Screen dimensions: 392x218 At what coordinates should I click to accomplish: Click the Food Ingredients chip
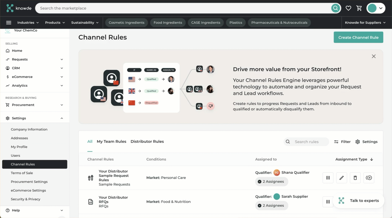168,23
